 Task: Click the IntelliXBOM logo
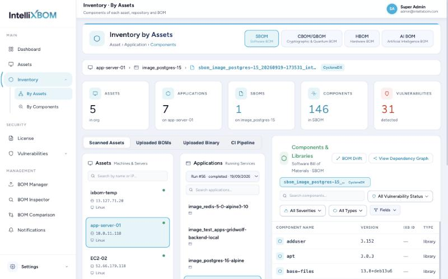32,15
